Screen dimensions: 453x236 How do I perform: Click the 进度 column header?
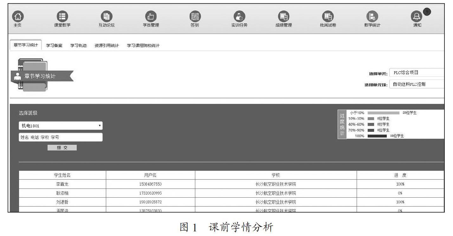click(x=400, y=175)
